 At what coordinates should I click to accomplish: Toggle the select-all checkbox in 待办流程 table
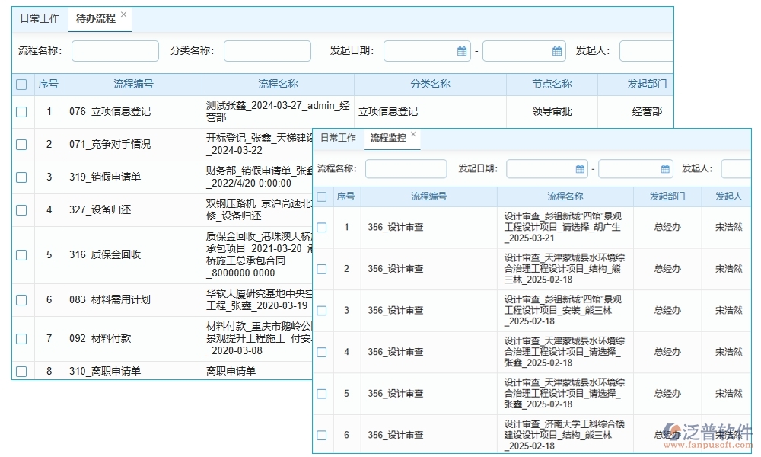[x=21, y=84]
